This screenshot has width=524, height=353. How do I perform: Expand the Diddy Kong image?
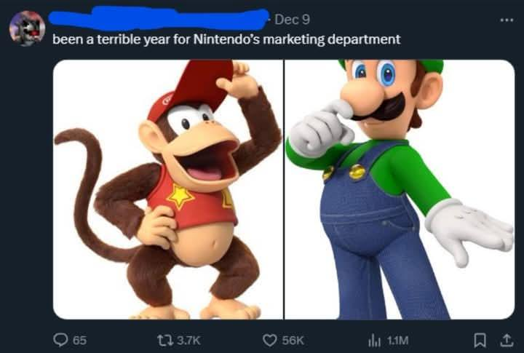168,189
